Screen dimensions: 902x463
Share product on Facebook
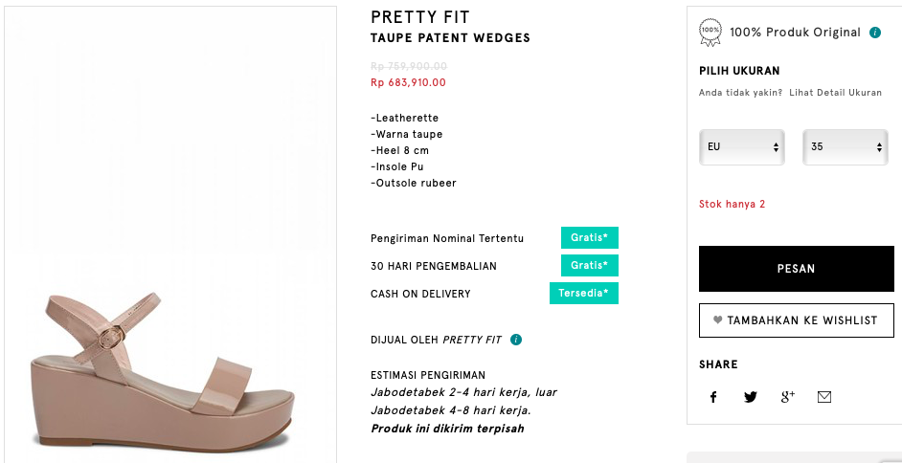tap(713, 397)
